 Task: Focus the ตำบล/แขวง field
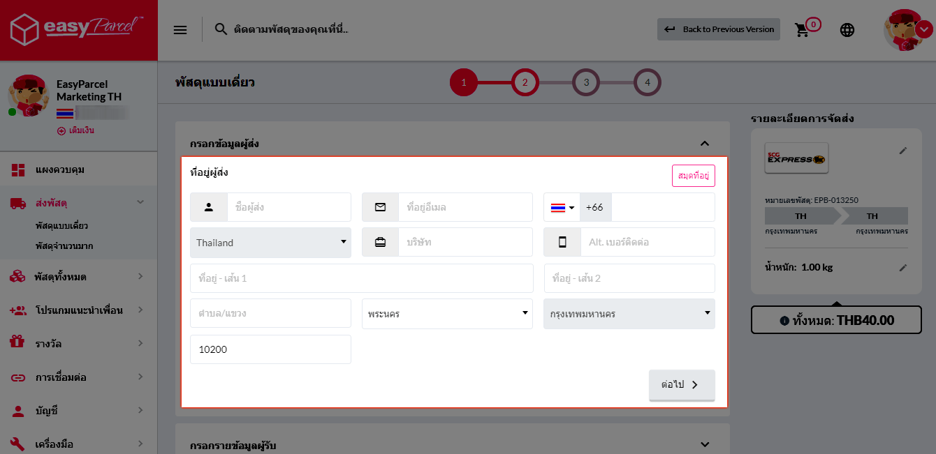point(270,314)
